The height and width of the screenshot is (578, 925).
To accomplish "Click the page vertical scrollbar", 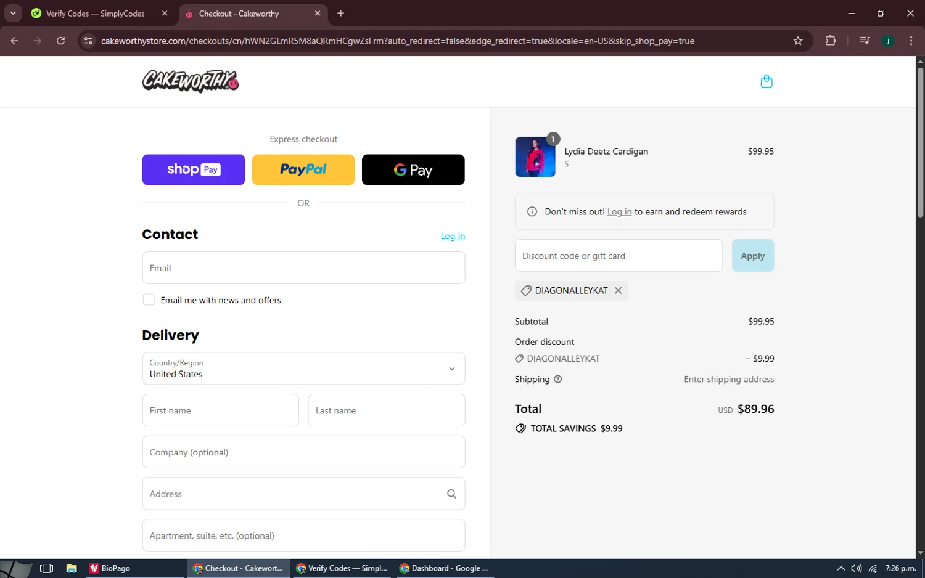I will (920, 142).
